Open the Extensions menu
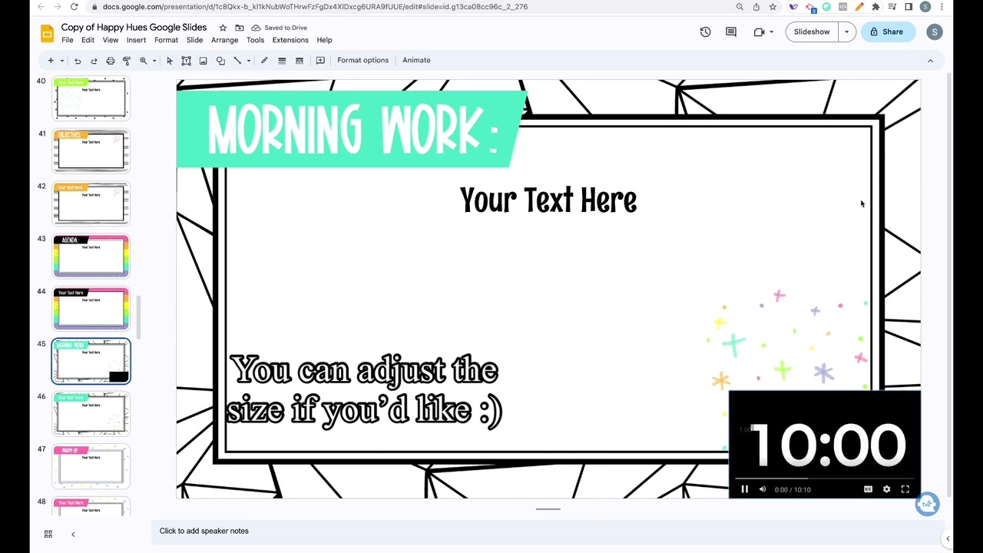This screenshot has height=553, width=983. [290, 40]
